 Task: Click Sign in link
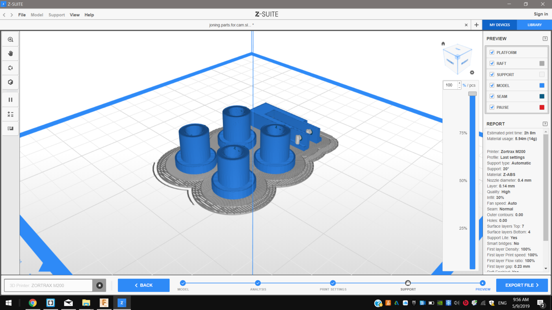click(x=541, y=14)
